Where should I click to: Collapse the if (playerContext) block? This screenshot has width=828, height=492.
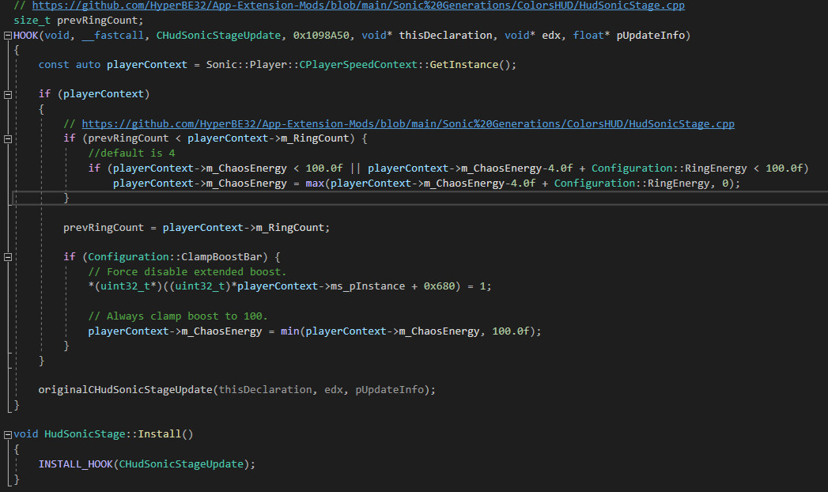[7, 94]
